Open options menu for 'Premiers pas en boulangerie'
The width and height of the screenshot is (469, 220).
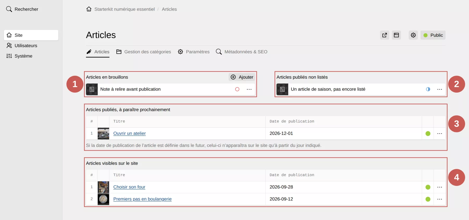point(440,199)
